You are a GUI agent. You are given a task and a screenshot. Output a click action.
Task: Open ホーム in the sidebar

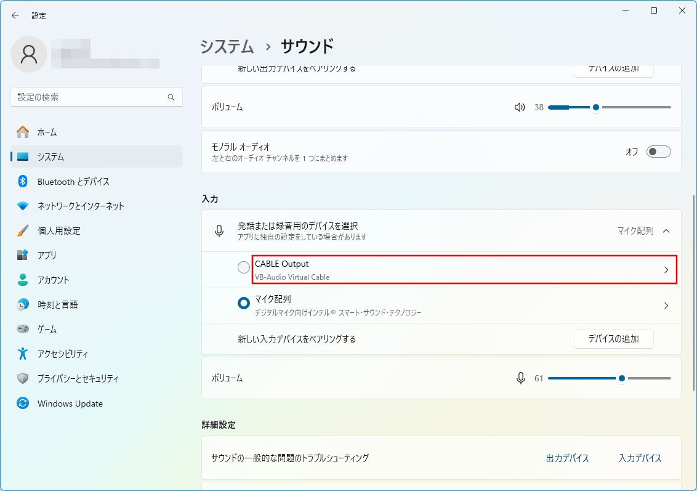pyautogui.click(x=97, y=132)
